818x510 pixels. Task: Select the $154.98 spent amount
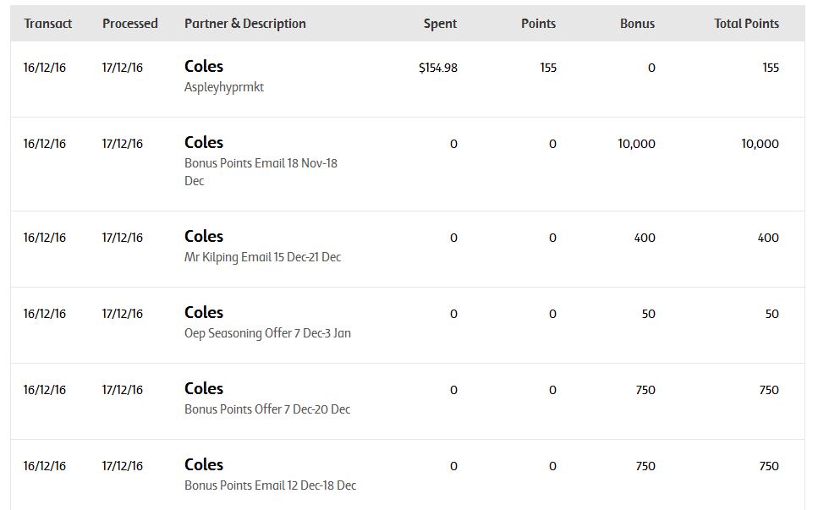click(438, 68)
